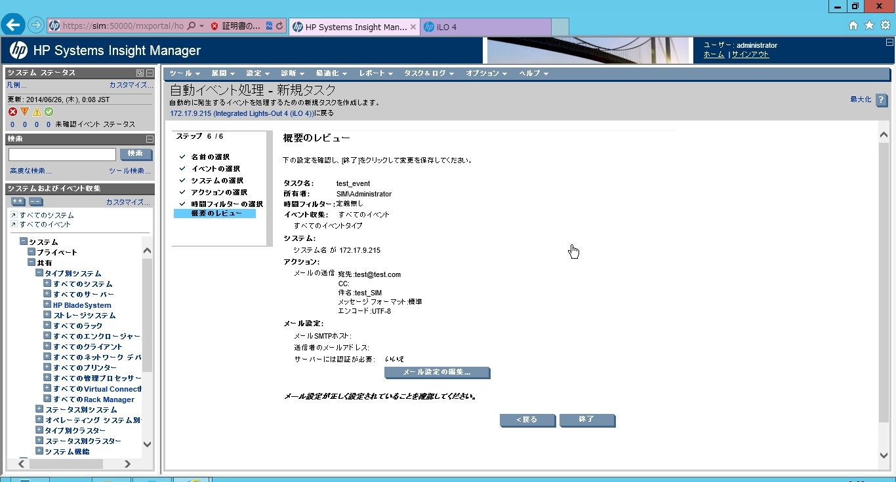This screenshot has width=896, height=482.
Task: Click the ホーム link in the banner
Action: click(714, 55)
